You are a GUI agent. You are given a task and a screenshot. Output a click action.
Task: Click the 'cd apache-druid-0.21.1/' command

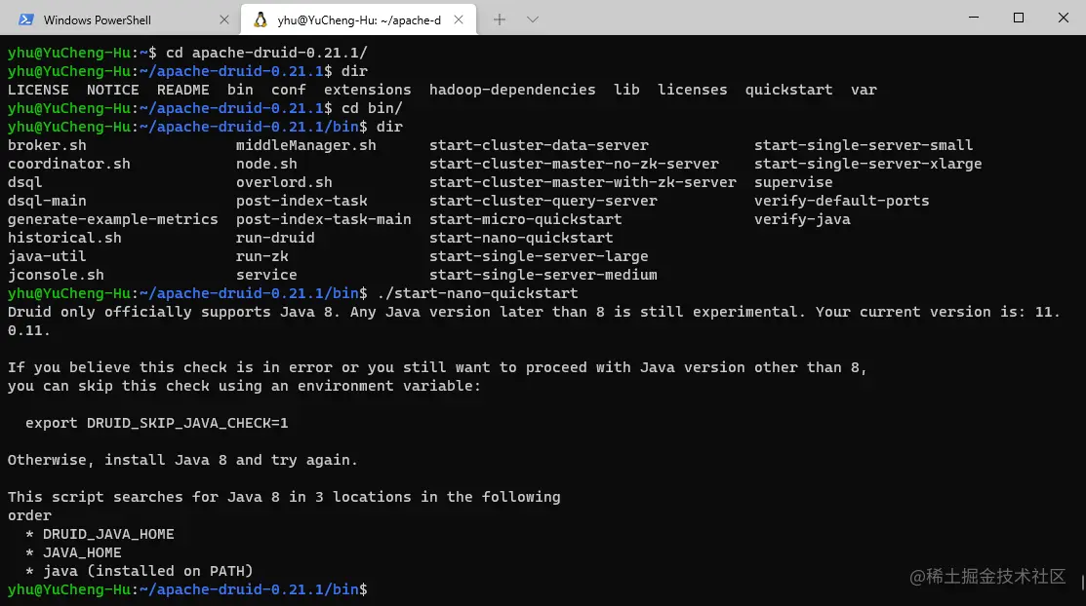point(266,53)
